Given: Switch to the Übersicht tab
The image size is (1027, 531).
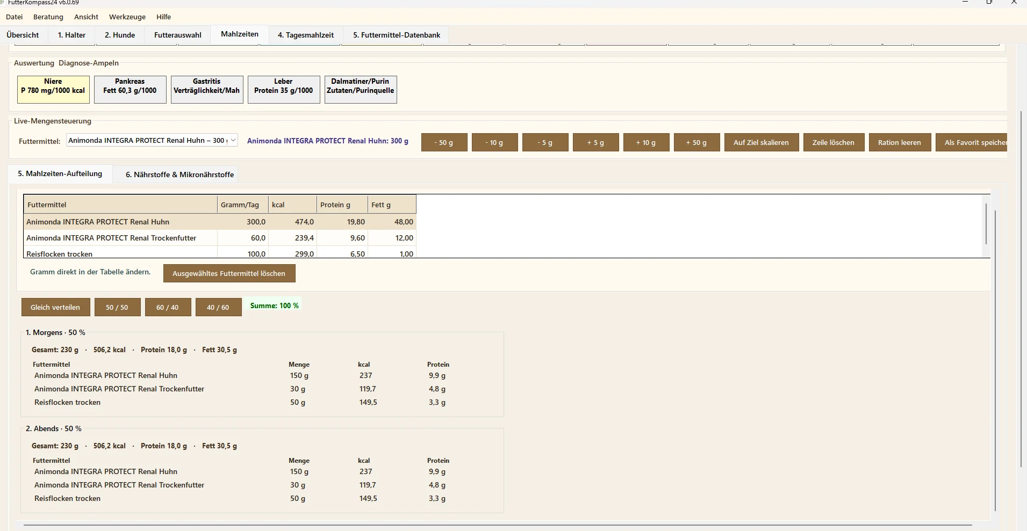Looking at the screenshot, I should click(23, 35).
